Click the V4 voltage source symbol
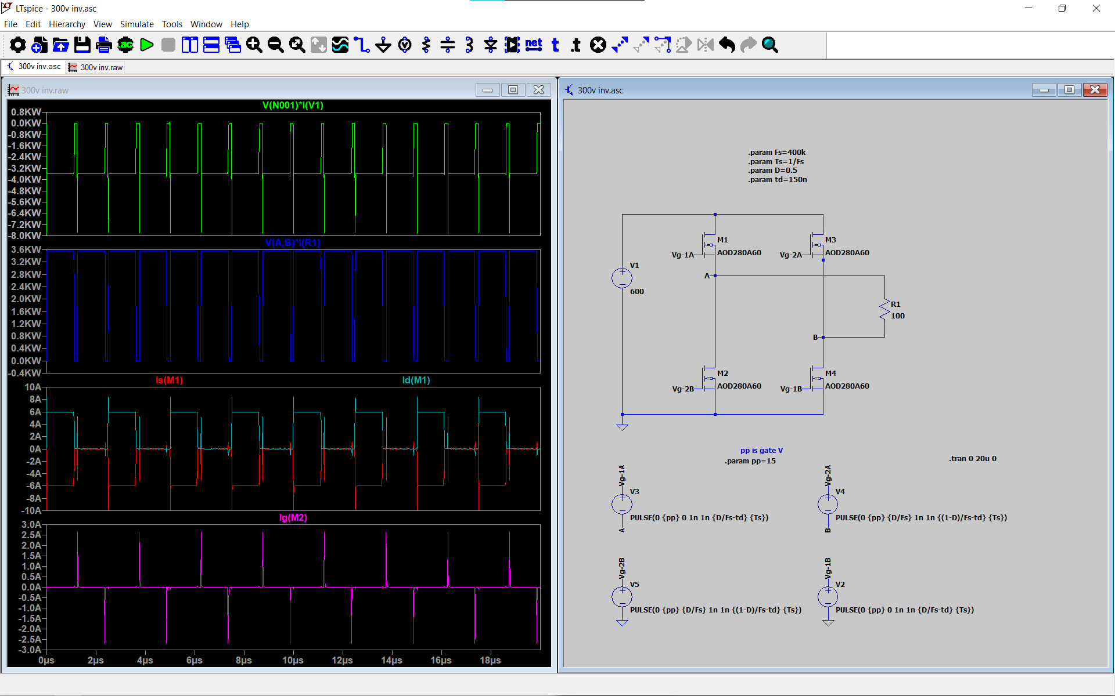 point(828,504)
